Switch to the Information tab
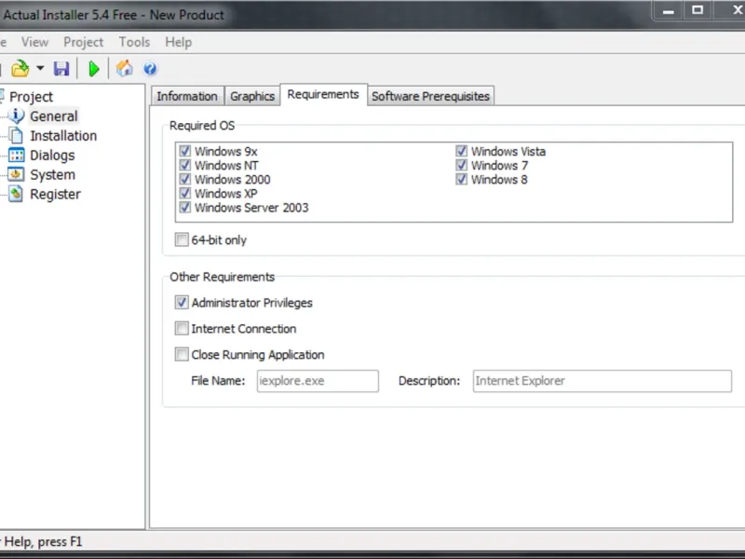745x559 pixels. (187, 96)
